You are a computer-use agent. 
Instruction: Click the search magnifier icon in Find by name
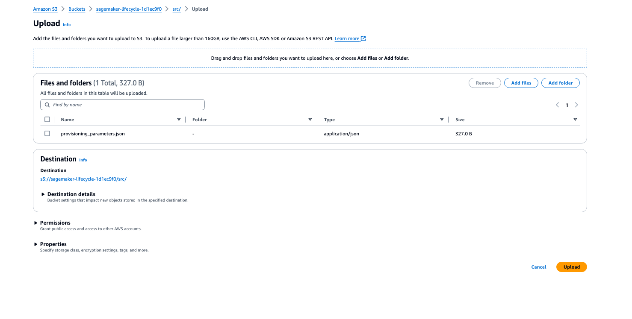pos(47,105)
